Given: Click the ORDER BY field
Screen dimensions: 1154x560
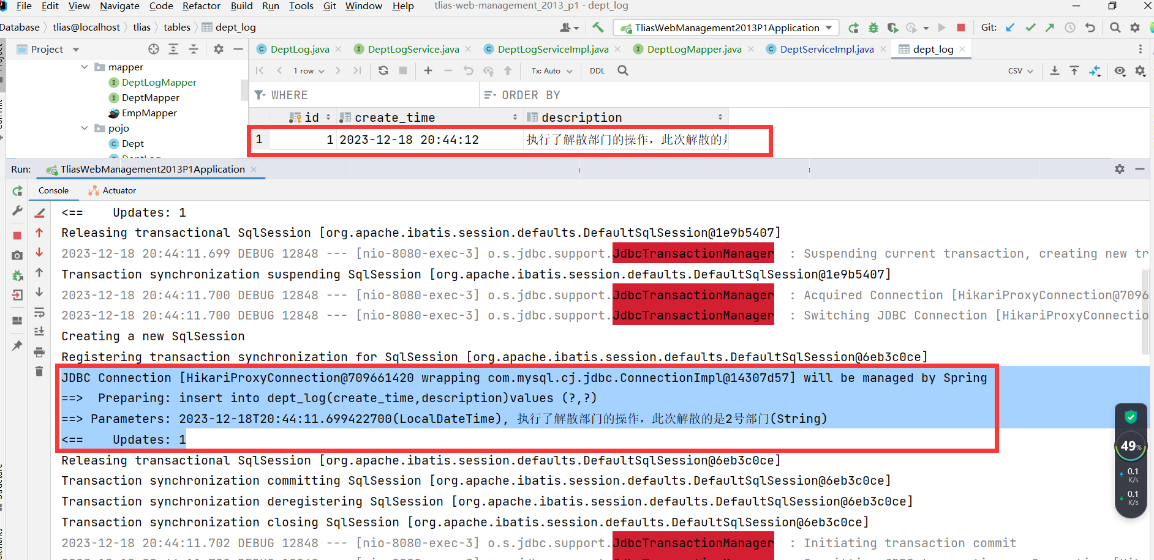Looking at the screenshot, I should (815, 95).
